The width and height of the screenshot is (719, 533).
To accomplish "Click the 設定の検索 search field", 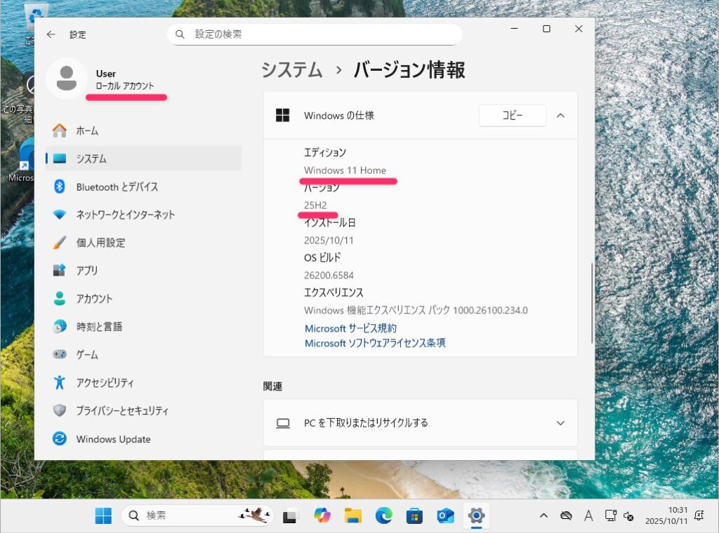I will coord(315,34).
